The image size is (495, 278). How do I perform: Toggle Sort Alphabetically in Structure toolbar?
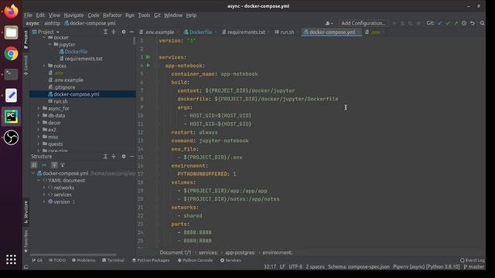click(x=34, y=164)
